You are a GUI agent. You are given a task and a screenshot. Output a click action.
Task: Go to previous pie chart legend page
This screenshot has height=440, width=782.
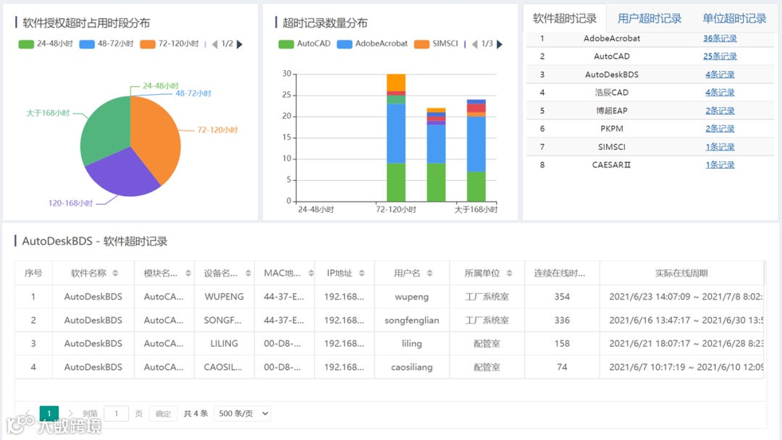coord(215,44)
